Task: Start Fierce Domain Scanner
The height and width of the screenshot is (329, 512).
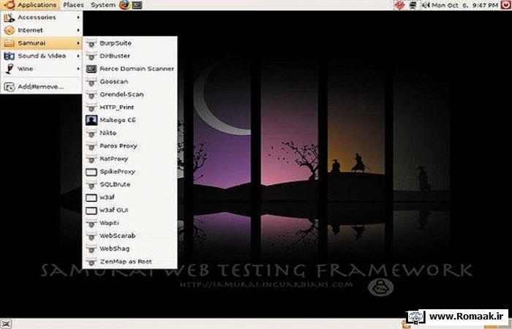Action: [130, 69]
